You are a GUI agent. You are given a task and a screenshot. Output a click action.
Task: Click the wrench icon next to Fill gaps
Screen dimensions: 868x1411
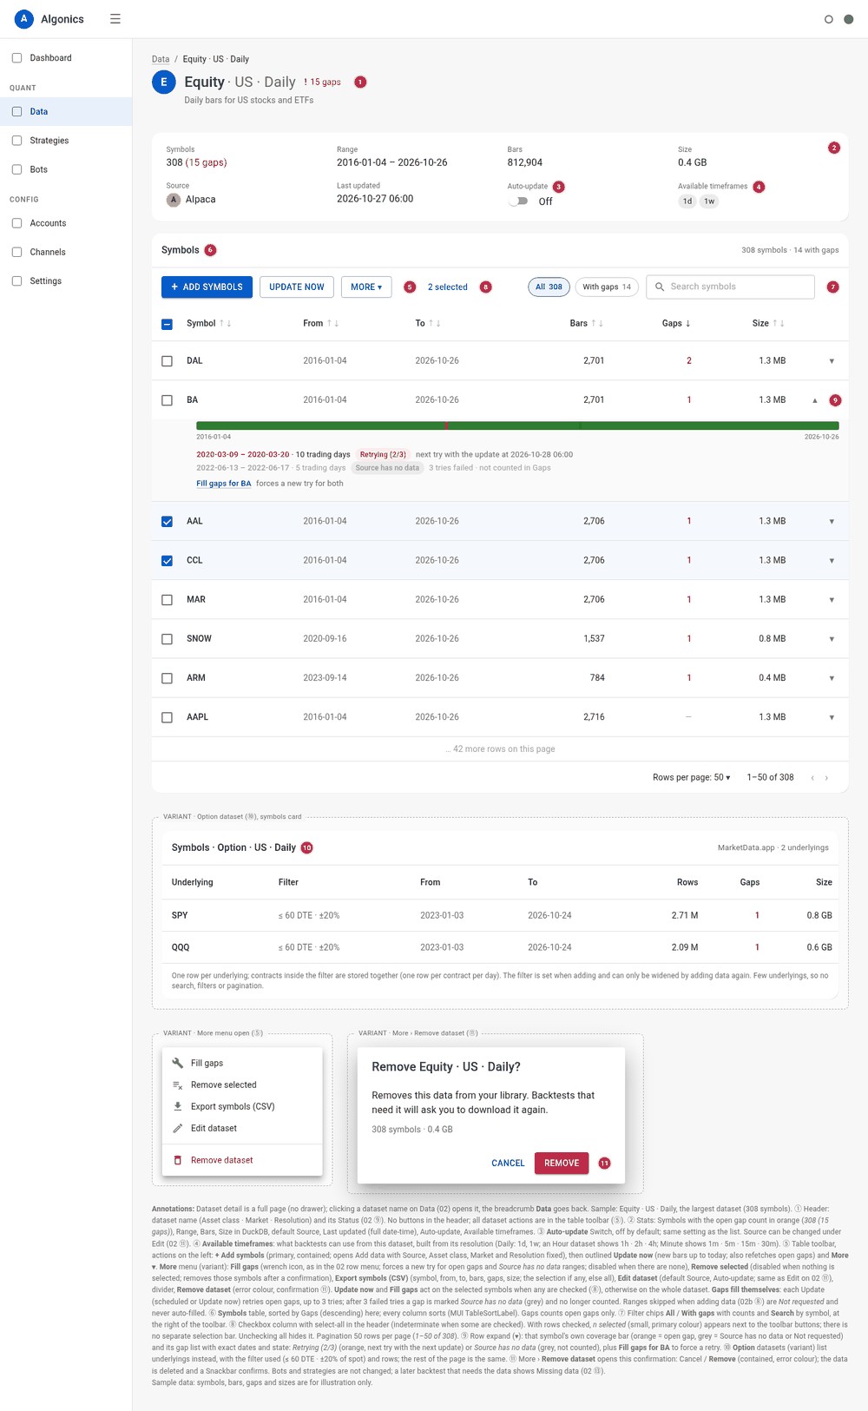click(x=178, y=1063)
